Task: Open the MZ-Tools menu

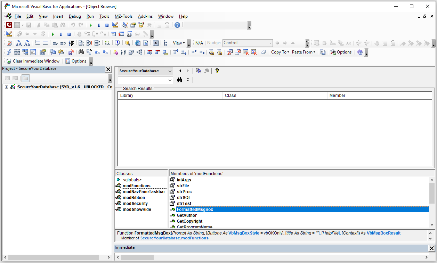Action: tap(123, 16)
